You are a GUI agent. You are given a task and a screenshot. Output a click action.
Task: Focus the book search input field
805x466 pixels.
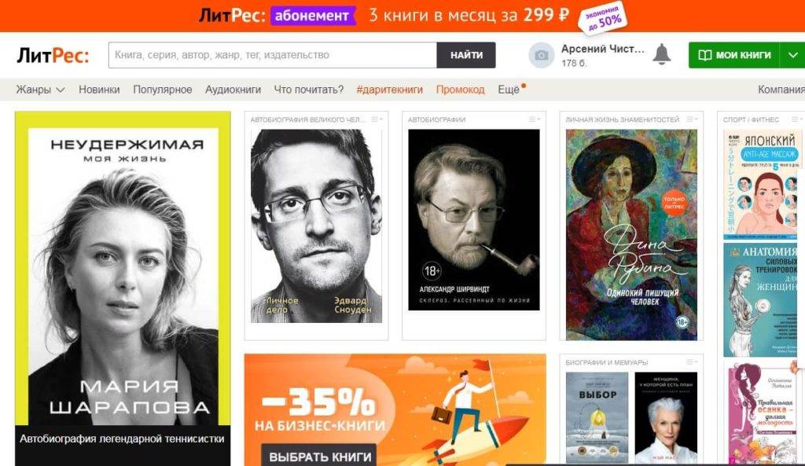click(273, 55)
